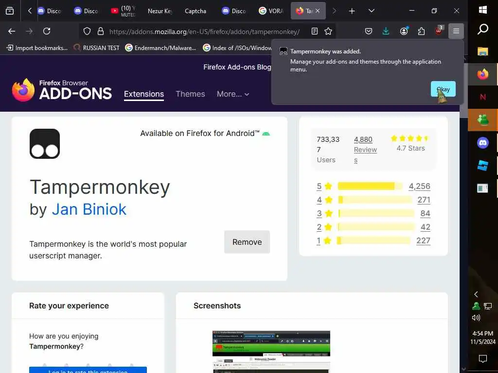Switch to the muted YouTube tab
498x373 pixels.
coord(123,11)
